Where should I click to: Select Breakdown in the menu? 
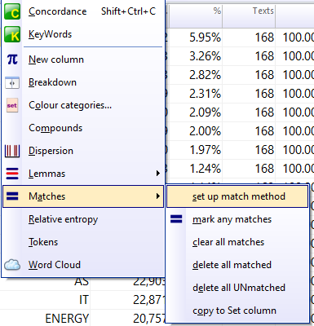click(x=83, y=82)
